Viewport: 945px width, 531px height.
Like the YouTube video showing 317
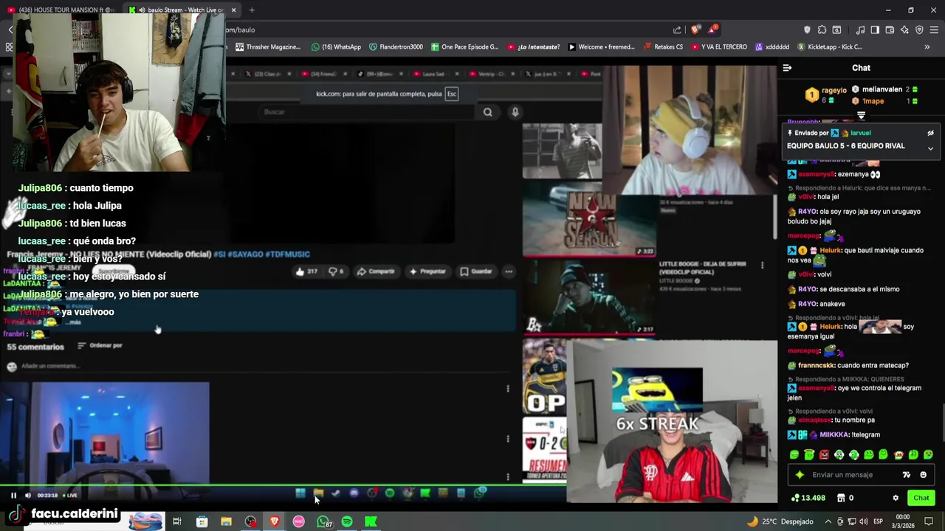(306, 271)
